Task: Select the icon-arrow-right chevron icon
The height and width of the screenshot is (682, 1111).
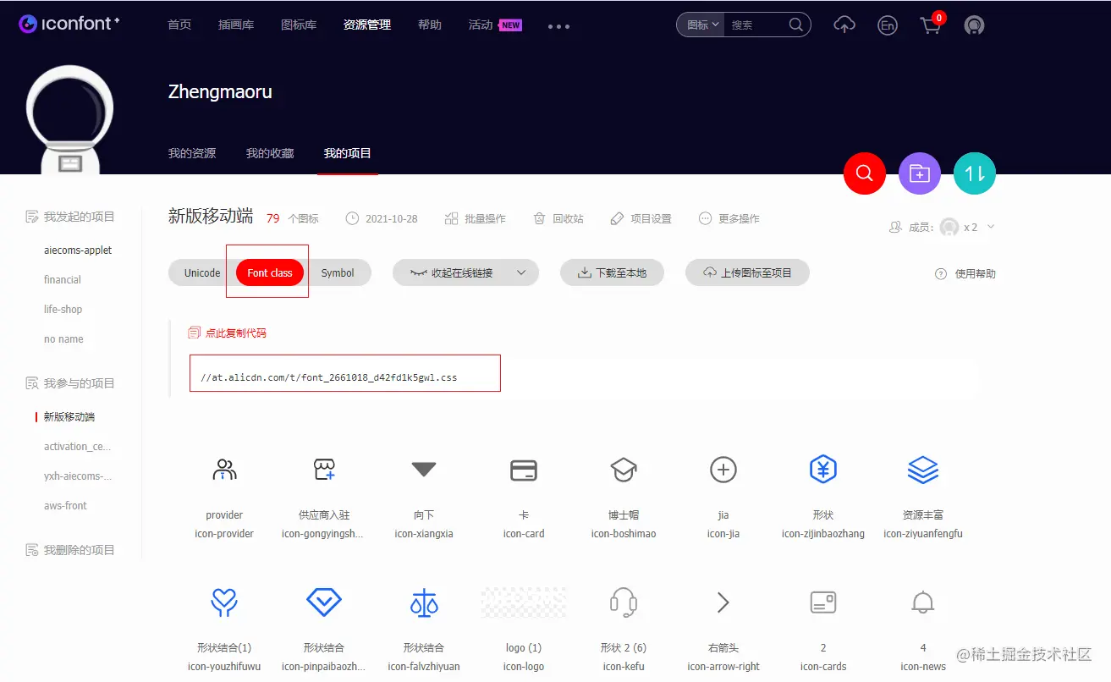Action: (723, 602)
